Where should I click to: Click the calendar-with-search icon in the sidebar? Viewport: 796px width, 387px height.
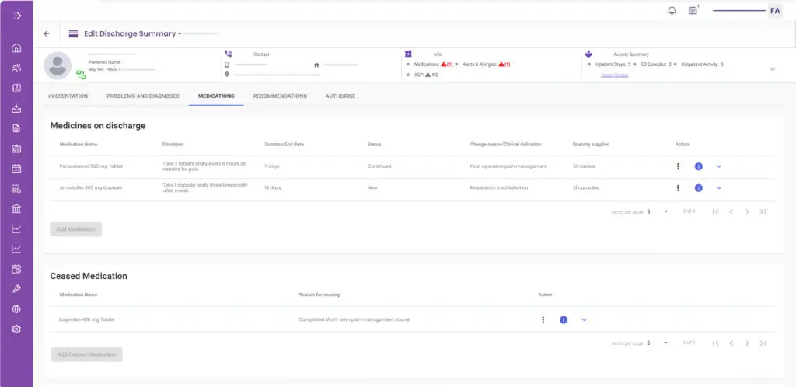(16, 189)
